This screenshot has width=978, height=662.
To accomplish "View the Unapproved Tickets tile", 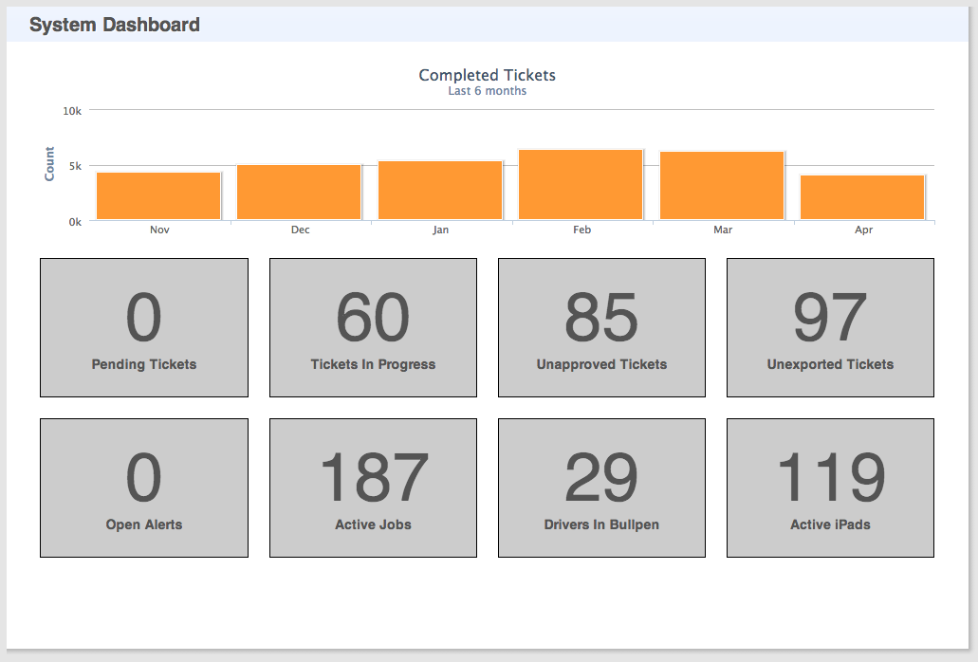I will [x=601, y=327].
